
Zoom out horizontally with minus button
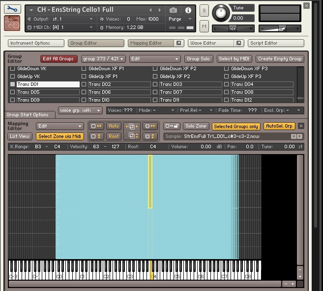click(x=286, y=284)
